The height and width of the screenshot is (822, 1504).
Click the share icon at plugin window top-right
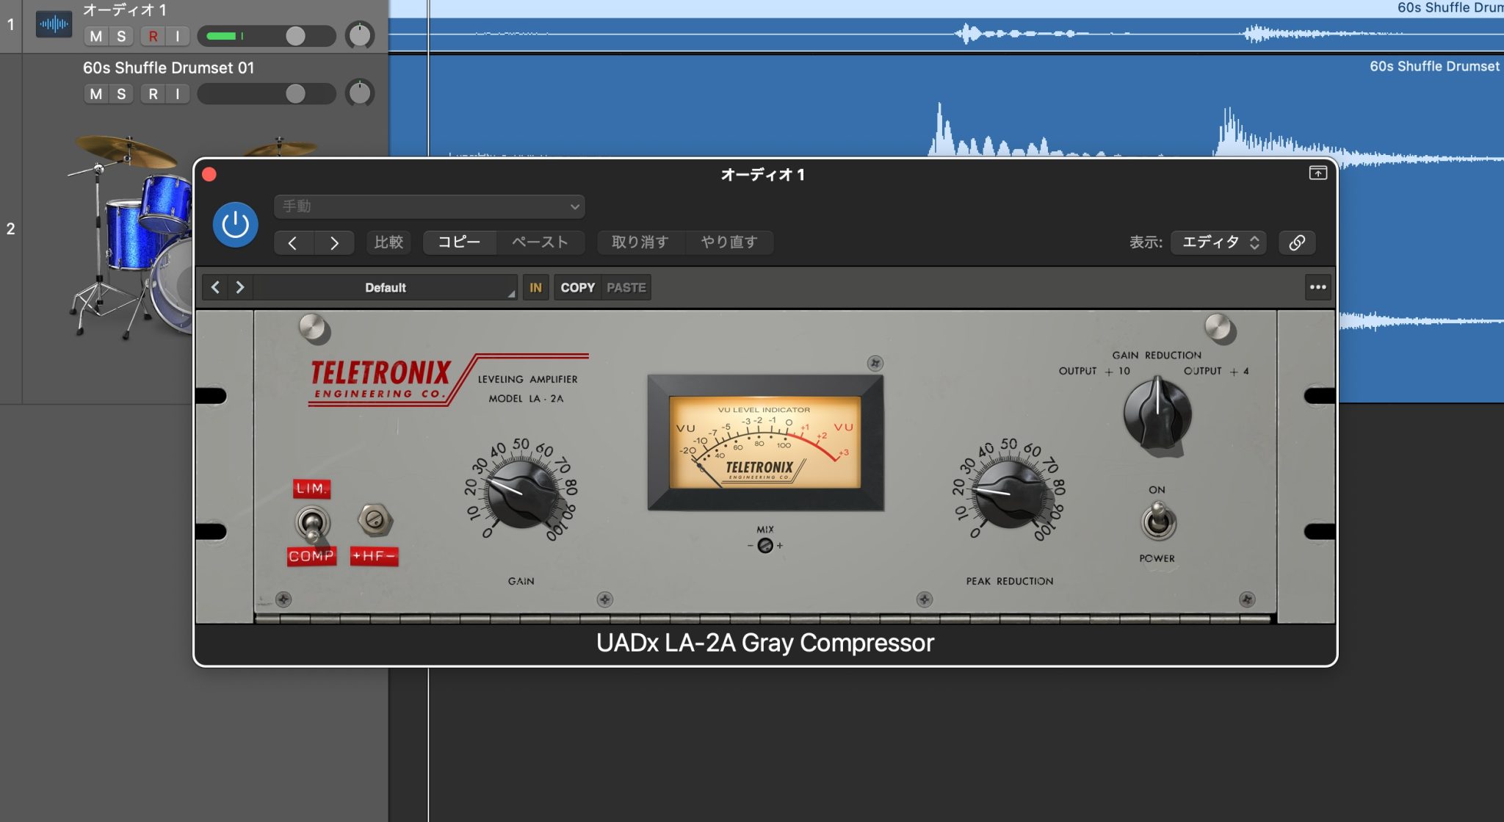coord(1318,173)
